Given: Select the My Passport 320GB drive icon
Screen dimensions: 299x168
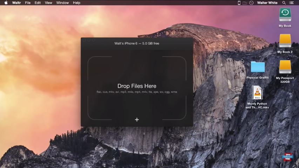Looking at the screenshot, I should tap(285, 67).
